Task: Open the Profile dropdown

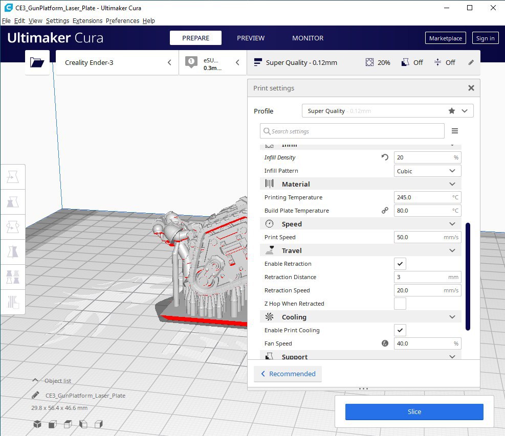Action: click(387, 111)
